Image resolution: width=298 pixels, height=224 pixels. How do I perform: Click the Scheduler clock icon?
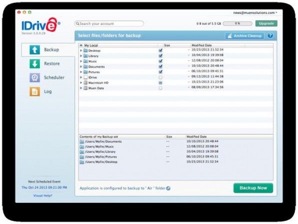(34, 78)
